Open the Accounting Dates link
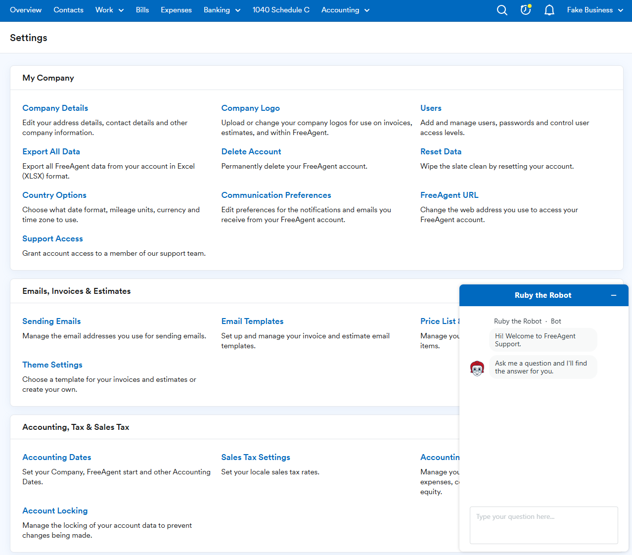Screen dimensions: 632x555 pos(56,458)
